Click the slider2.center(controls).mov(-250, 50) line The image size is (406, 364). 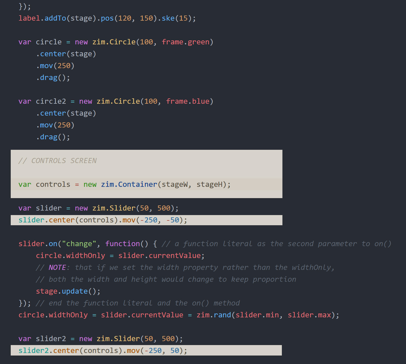coord(103,351)
